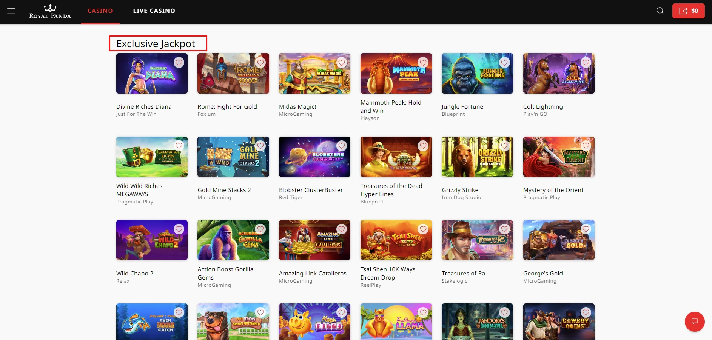Click Wild Wild Riches MEGAWAYS title
712x340 pixels.
coord(139,190)
